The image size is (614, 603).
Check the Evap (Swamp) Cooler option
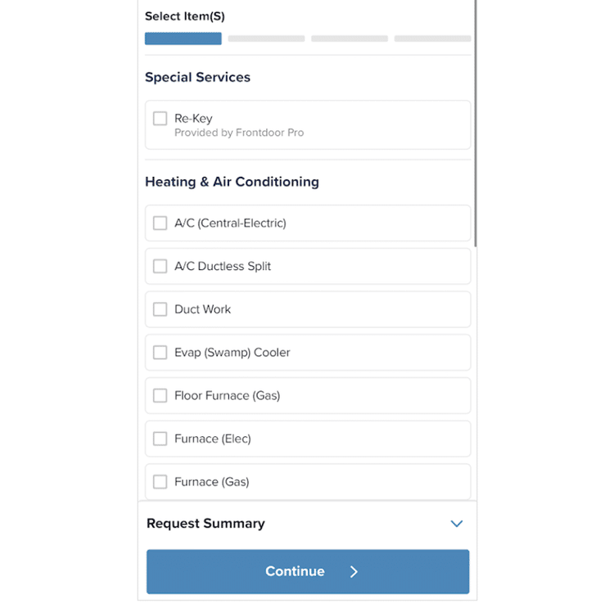click(160, 353)
